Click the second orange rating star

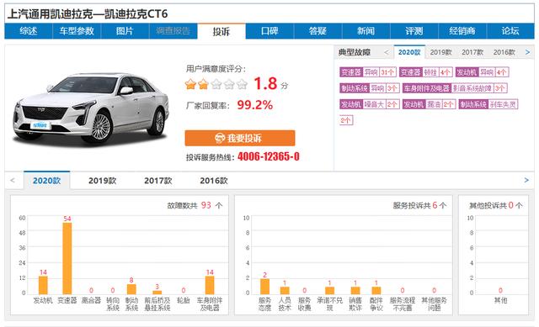click(203, 84)
